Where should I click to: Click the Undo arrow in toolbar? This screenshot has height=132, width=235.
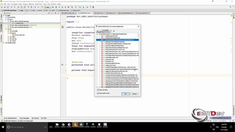coord(11,7)
